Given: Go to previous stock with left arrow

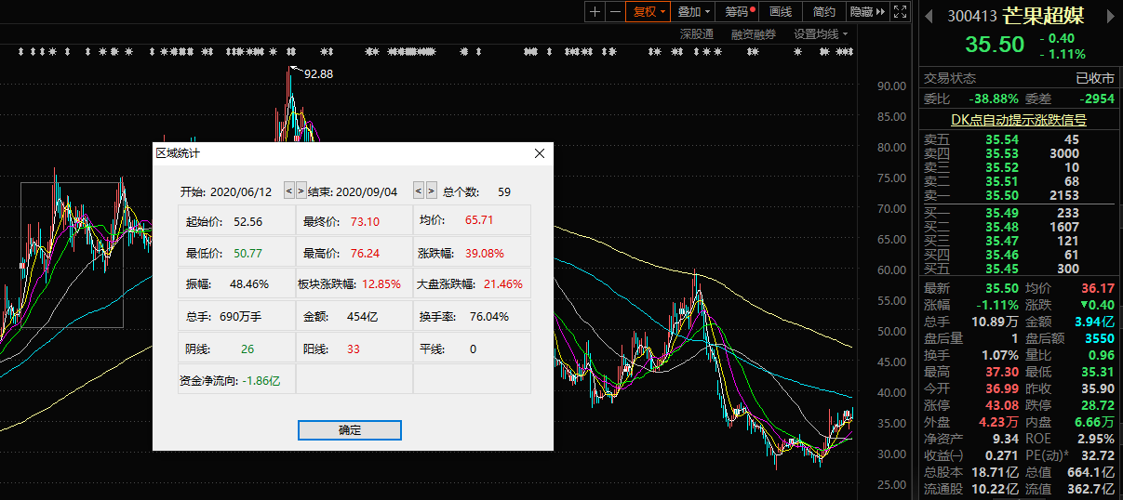Looking at the screenshot, I should 928,16.
